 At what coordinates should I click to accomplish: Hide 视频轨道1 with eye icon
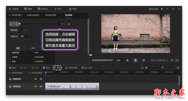[35, 86]
